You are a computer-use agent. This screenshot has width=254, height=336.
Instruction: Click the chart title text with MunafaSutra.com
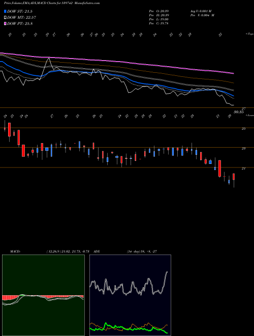(x=52, y=3)
